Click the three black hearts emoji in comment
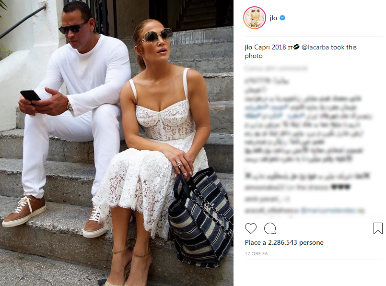This screenshot has width=386, height=286. coord(340,187)
